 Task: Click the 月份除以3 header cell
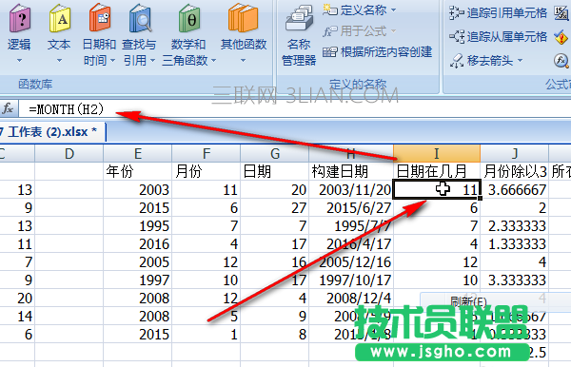point(515,171)
